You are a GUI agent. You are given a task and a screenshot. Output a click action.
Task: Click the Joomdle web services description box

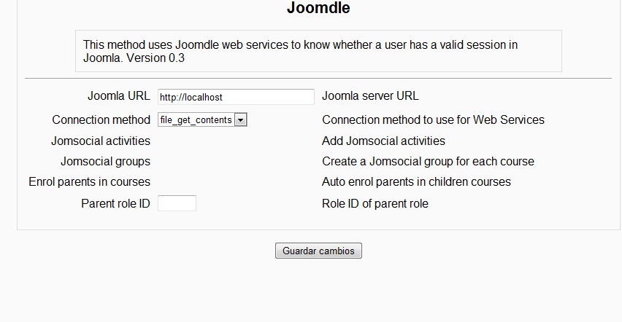[318, 51]
